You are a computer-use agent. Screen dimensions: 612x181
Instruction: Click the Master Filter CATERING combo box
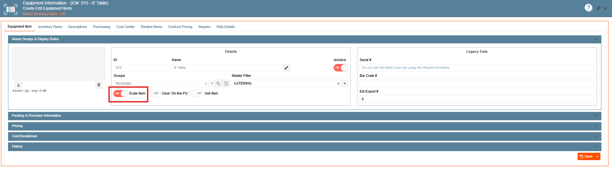click(x=290, y=83)
